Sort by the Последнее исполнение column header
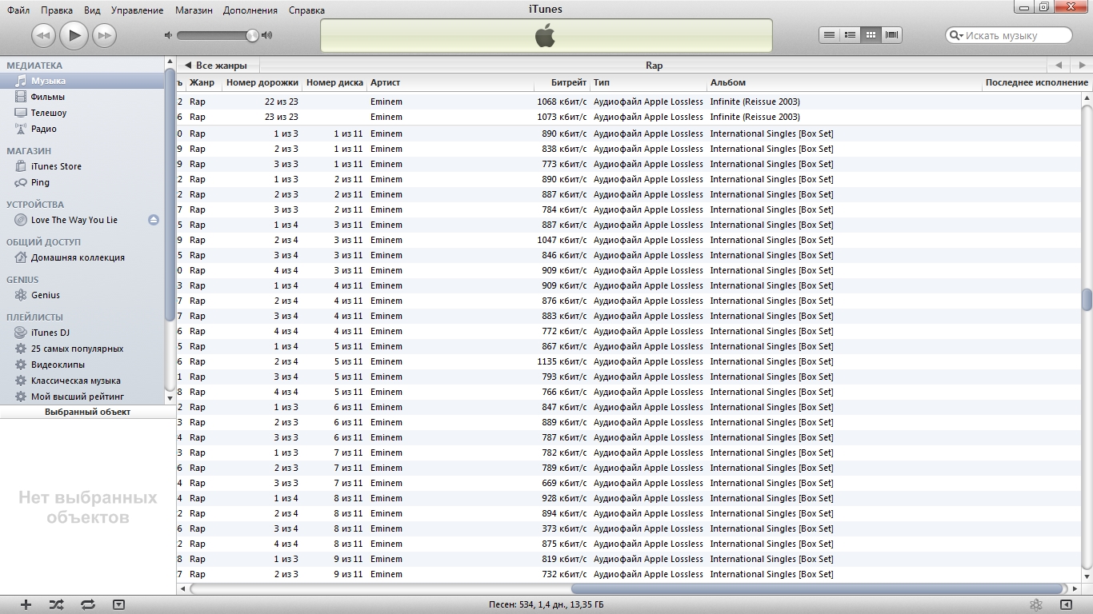This screenshot has height=614, width=1093. click(x=1036, y=82)
